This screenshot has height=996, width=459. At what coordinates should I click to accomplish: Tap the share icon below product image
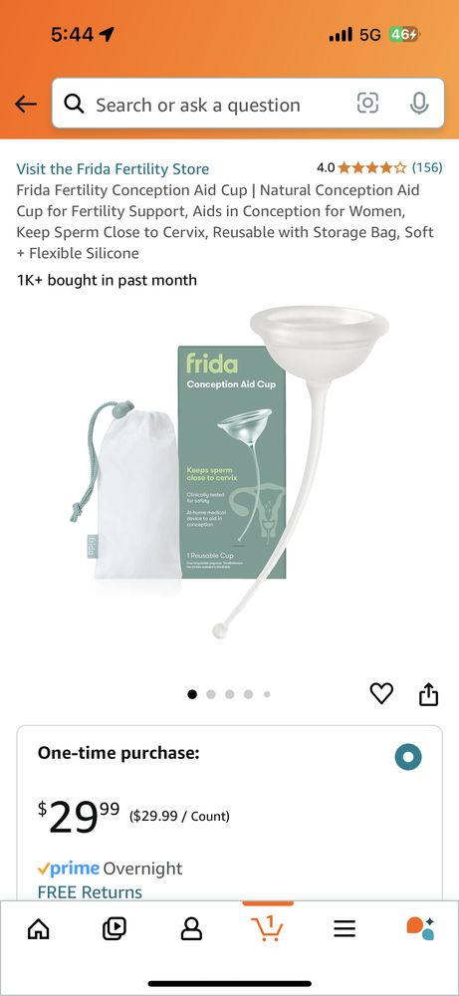click(x=428, y=693)
